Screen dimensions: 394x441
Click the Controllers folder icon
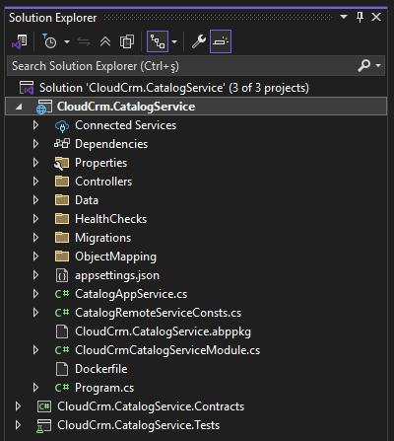point(62,182)
